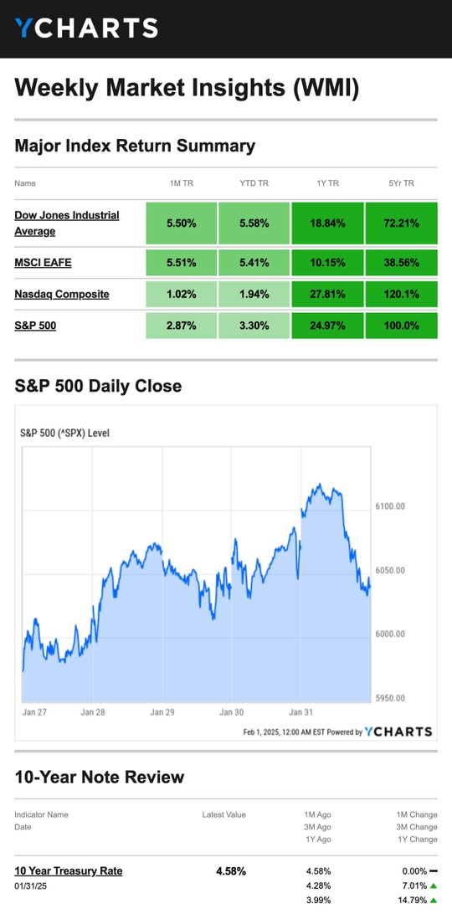This screenshot has height=914, width=452.
Task: Click the 1M change flat dash indicator
Action: 434,870
